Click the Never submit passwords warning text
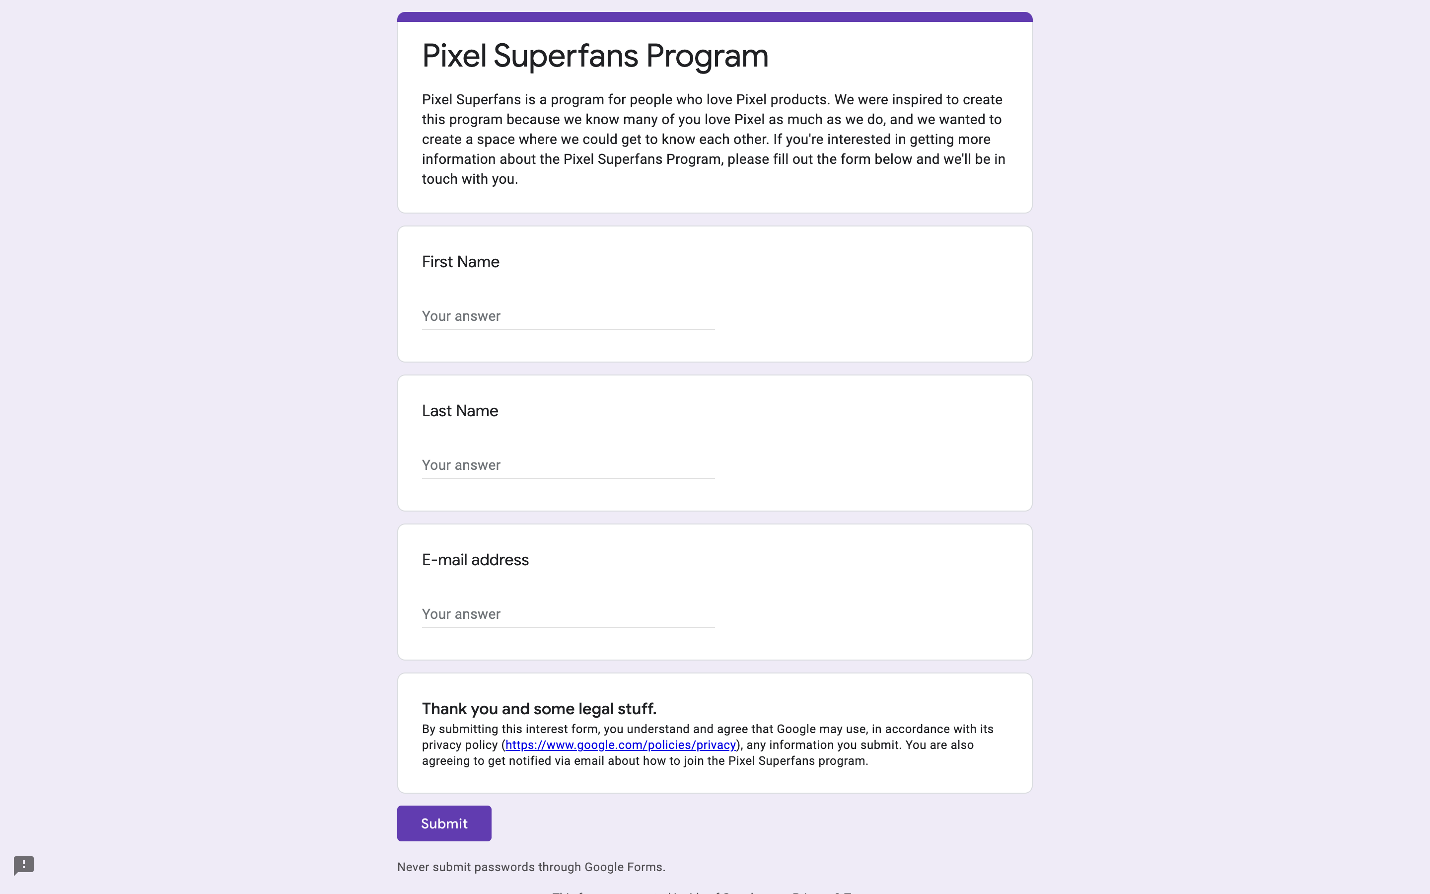1430x894 pixels. pos(531,867)
